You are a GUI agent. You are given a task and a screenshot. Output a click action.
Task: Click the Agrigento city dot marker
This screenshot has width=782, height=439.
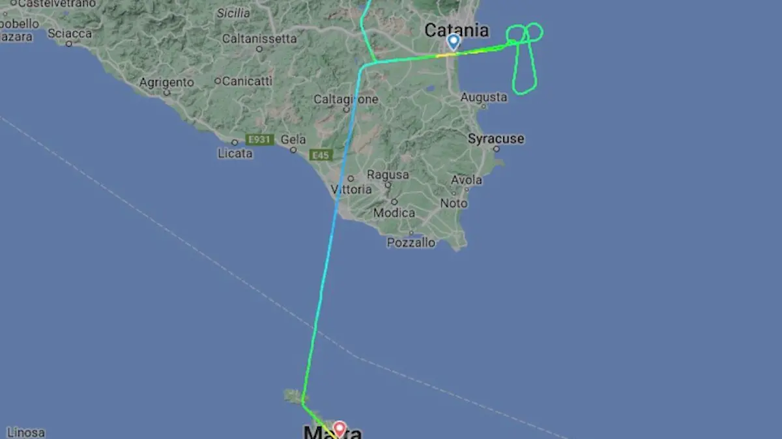tap(167, 93)
